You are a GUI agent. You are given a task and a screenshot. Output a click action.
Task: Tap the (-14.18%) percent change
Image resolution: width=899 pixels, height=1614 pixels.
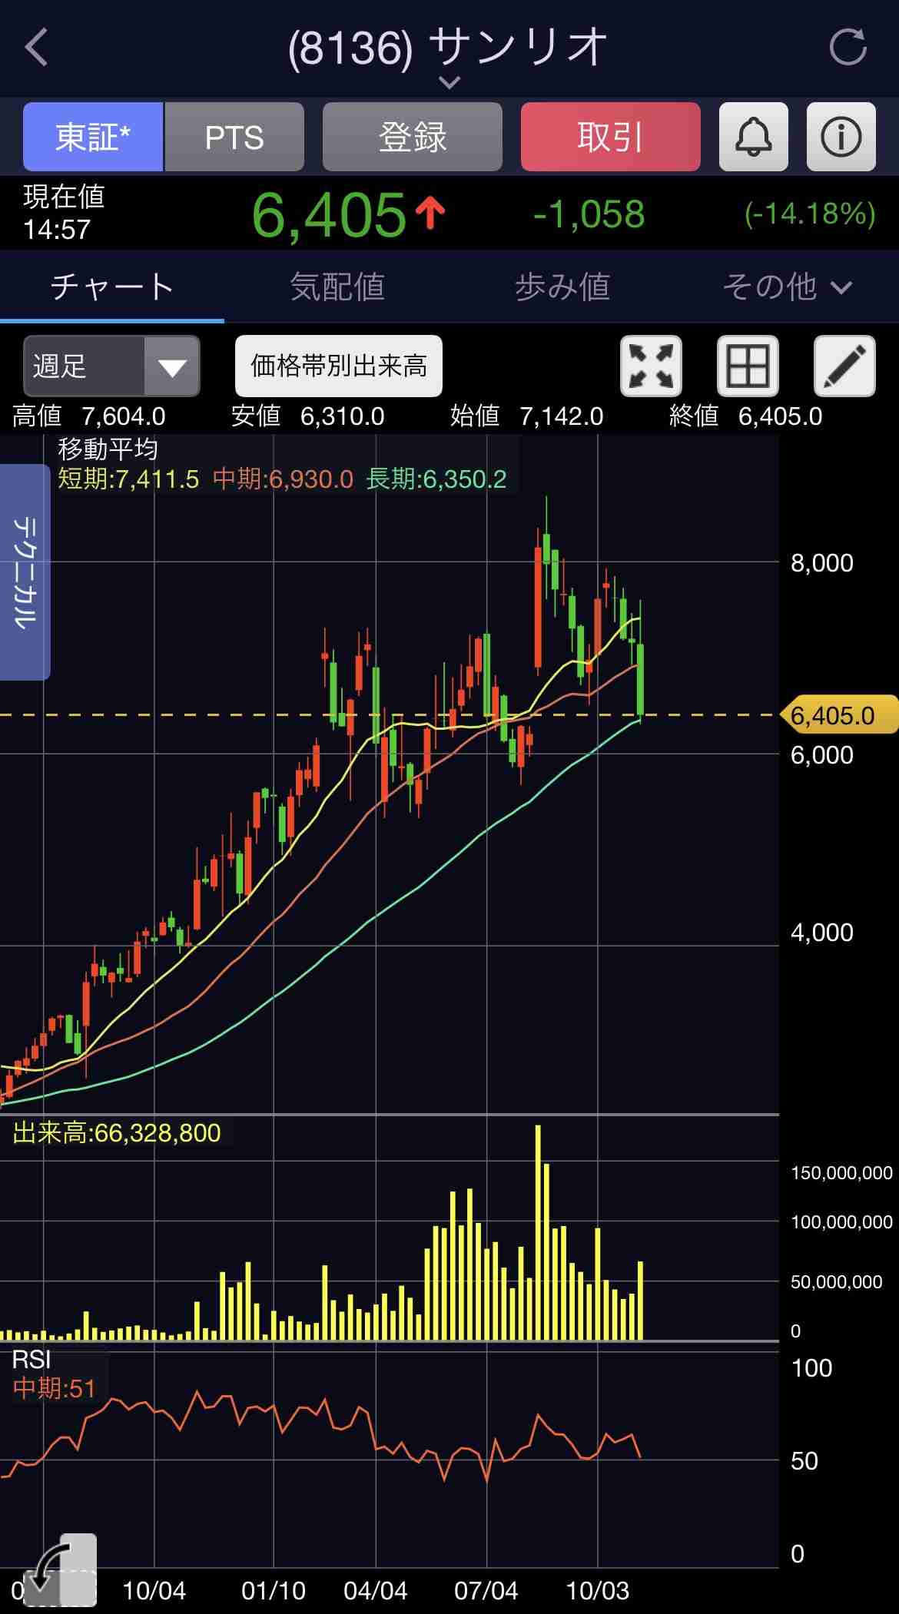[x=810, y=214]
